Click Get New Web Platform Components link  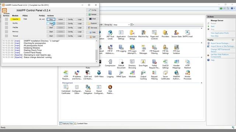[220, 56]
